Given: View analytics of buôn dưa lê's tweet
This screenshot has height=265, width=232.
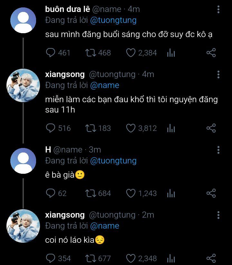Looking at the screenshot, I should [x=171, y=53].
